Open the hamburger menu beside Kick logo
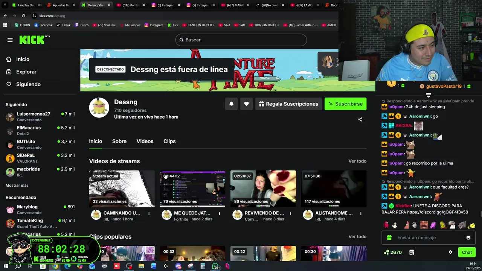482x271 pixels. click(10, 40)
